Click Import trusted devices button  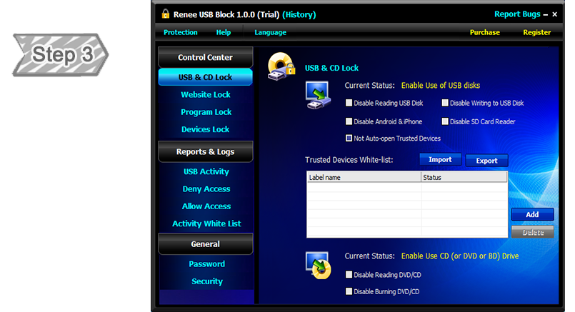click(x=440, y=159)
